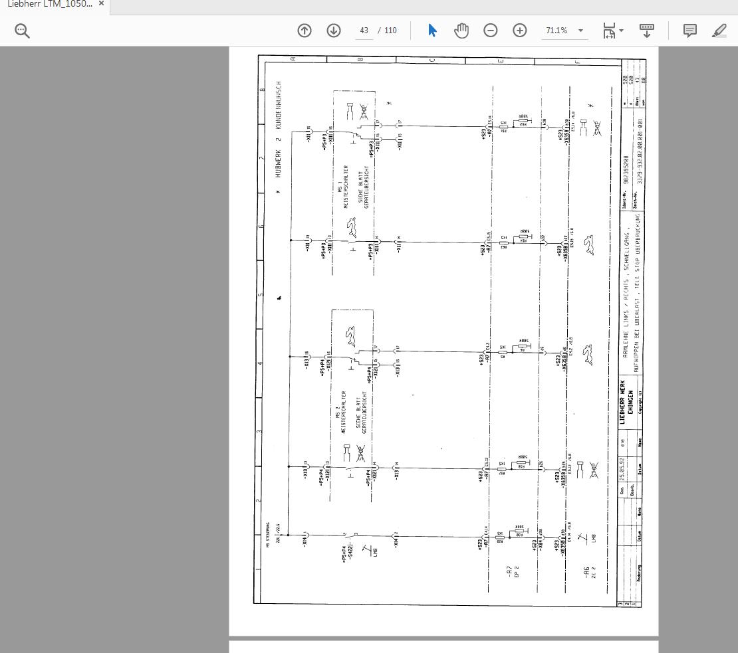Enable continuous page scrolling mode

pyautogui.click(x=646, y=31)
